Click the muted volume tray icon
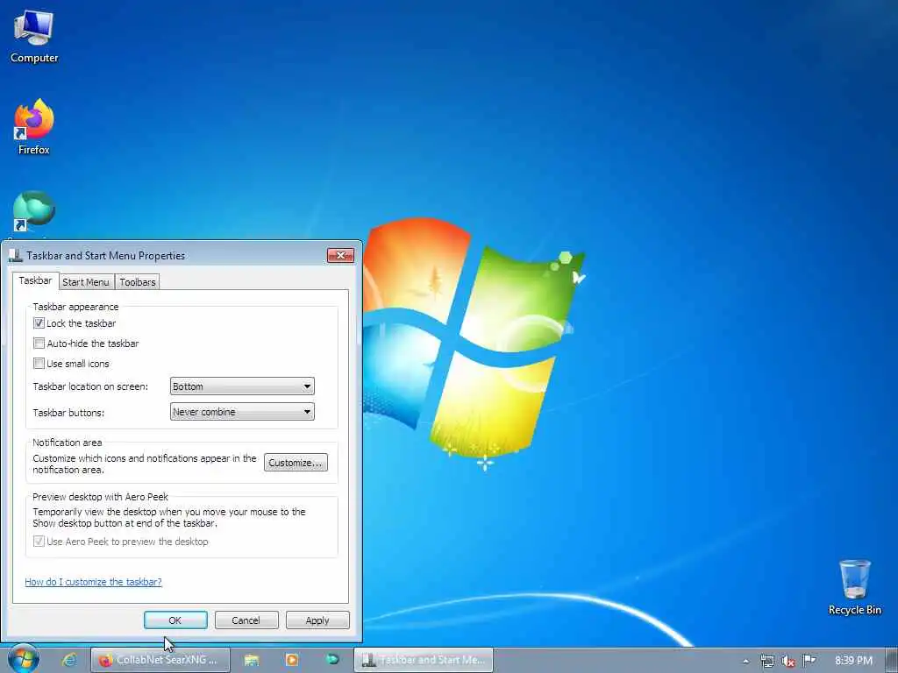 788,661
